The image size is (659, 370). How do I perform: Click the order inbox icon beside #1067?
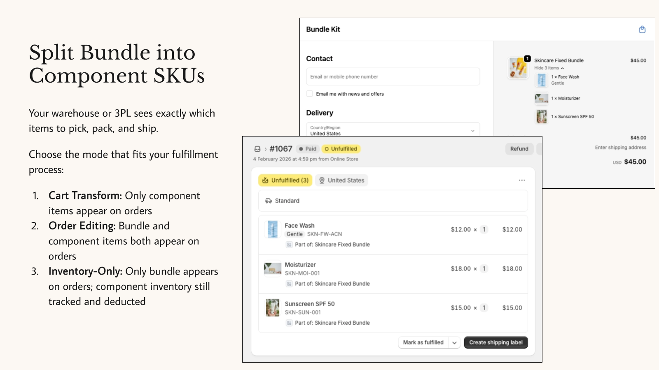257,149
